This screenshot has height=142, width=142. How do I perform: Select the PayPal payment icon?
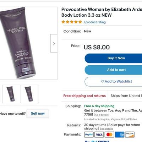(89, 135)
